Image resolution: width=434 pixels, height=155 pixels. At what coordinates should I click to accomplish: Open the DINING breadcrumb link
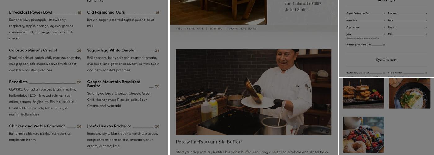(216, 29)
